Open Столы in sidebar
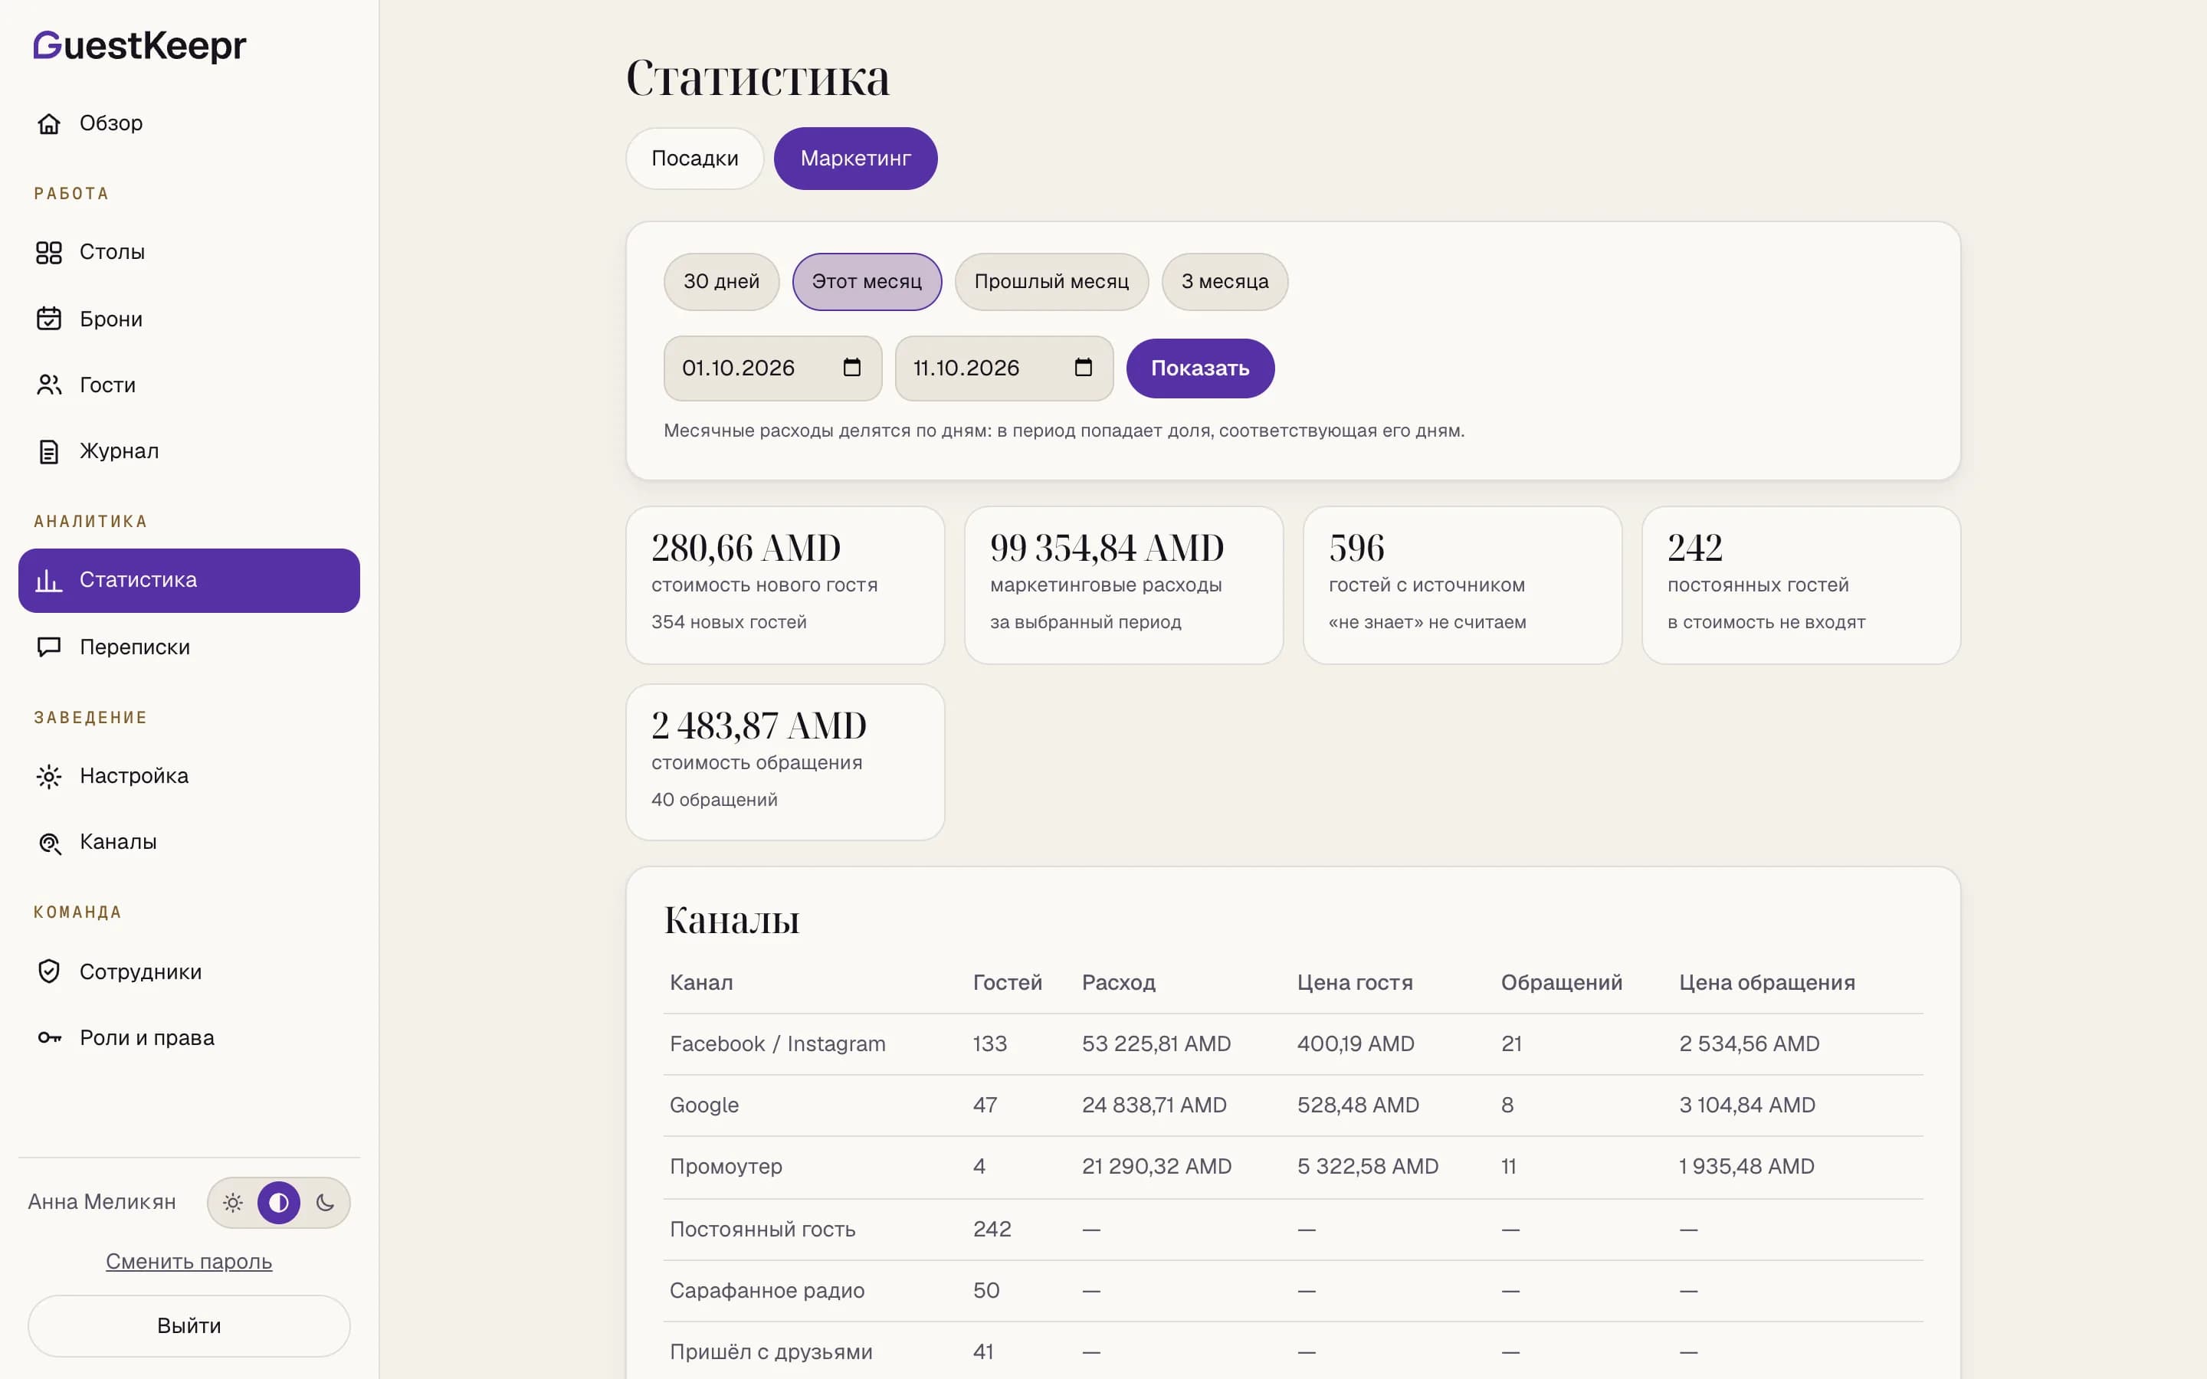 [189, 253]
